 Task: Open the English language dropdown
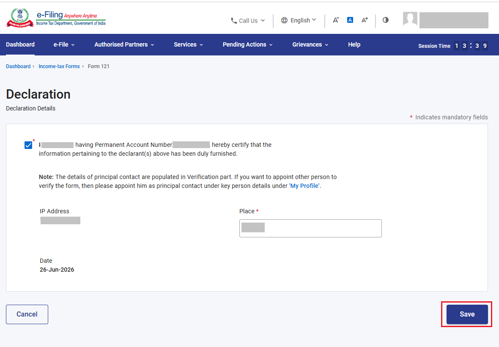(x=299, y=20)
